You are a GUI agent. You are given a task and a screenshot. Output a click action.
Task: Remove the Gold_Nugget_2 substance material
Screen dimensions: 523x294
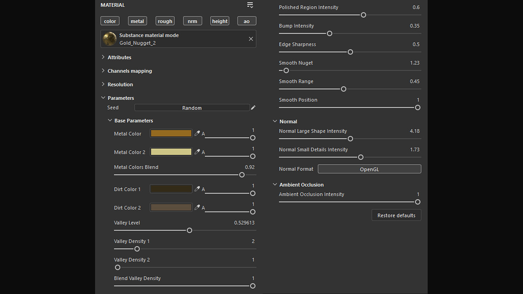tap(251, 39)
